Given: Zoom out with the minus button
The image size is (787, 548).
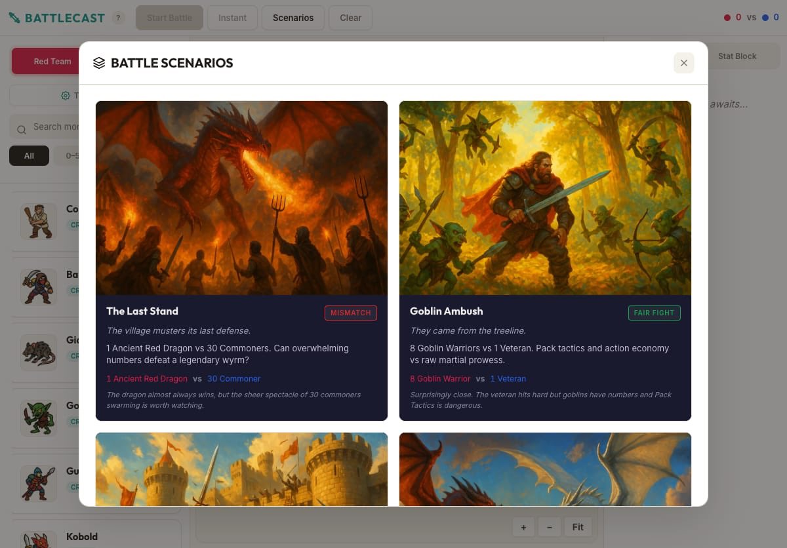Looking at the screenshot, I should coord(549,527).
